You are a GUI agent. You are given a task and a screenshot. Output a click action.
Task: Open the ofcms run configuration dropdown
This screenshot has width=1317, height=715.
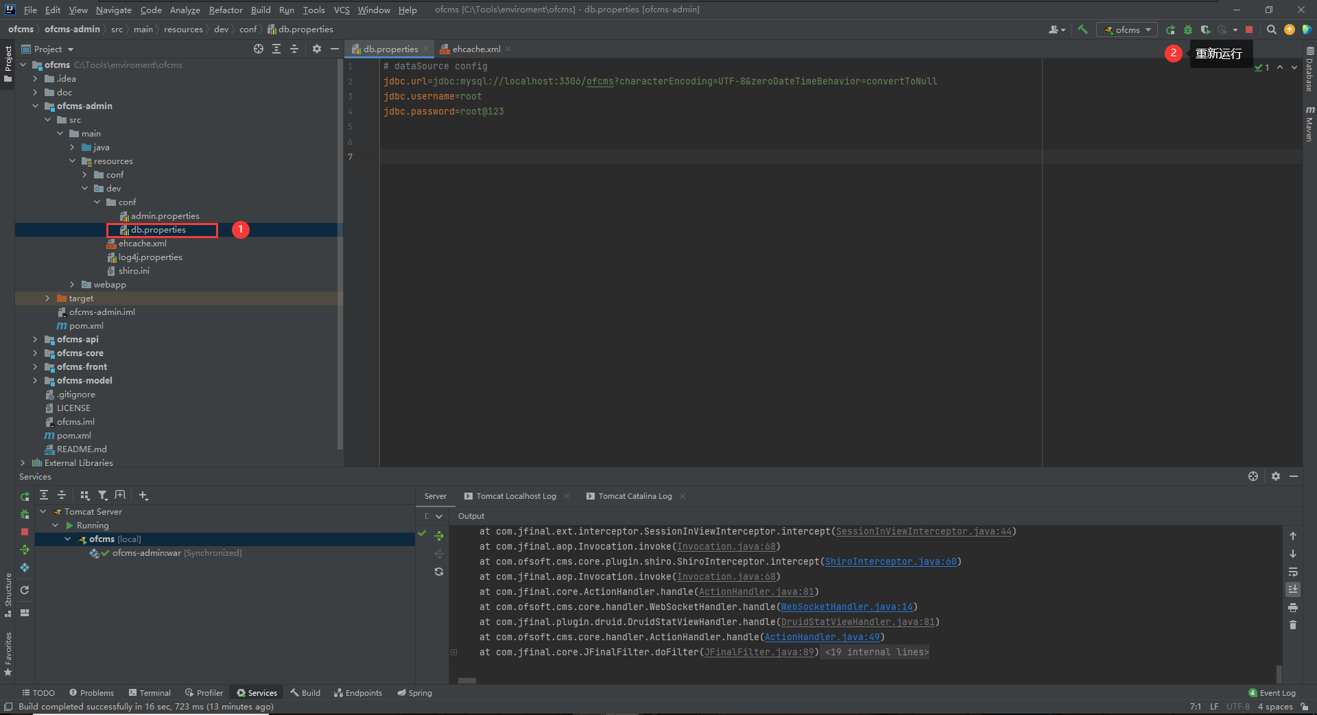point(1127,30)
